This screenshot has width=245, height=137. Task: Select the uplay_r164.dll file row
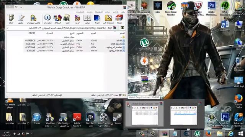tap(75, 51)
